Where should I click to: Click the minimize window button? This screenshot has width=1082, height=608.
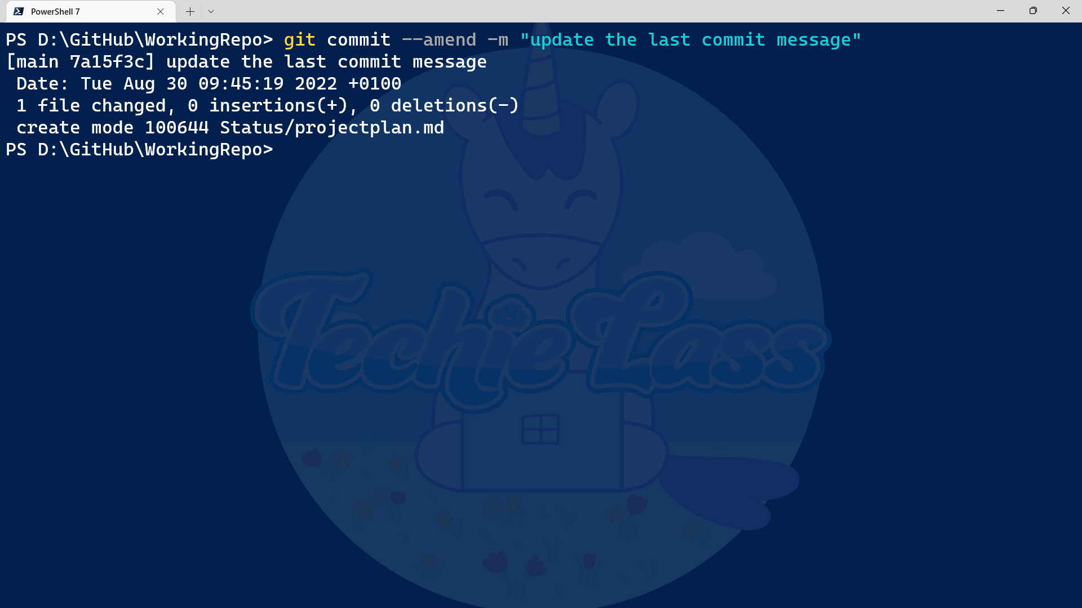[1000, 11]
